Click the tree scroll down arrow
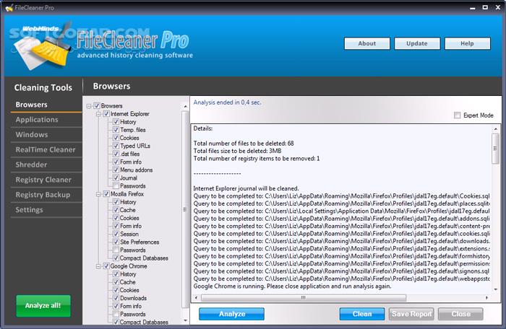 tap(185, 320)
